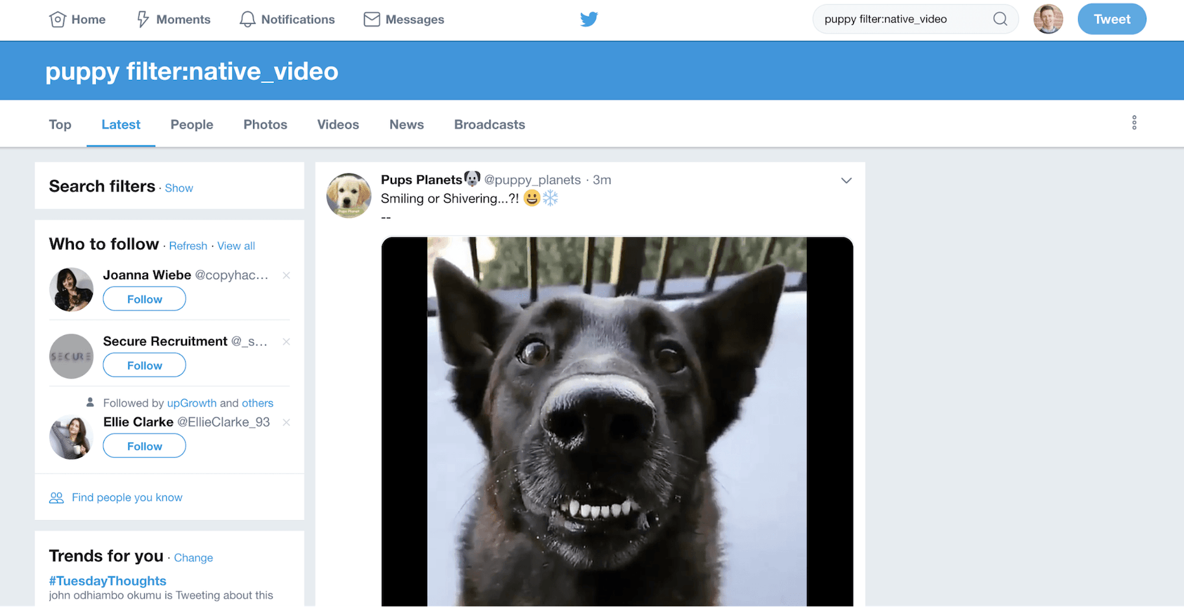
Task: Dismiss the Joanna Wiebe suggestion
Action: pyautogui.click(x=286, y=275)
